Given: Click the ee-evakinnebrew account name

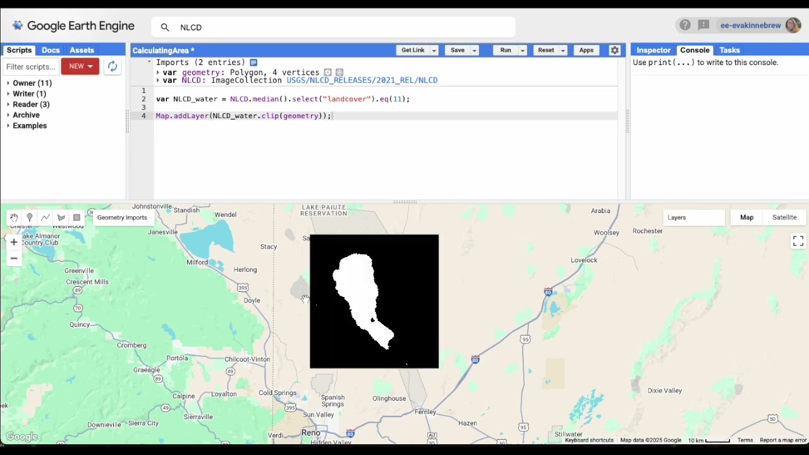Looking at the screenshot, I should (x=751, y=26).
